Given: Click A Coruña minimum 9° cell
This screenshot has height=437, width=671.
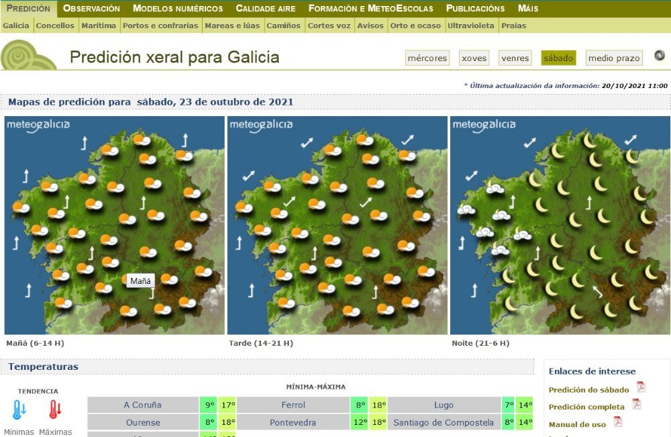Looking at the screenshot, I should tap(209, 405).
